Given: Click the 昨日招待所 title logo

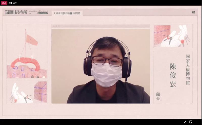Looking at the screenshot, I should pyautogui.click(x=16, y=12).
